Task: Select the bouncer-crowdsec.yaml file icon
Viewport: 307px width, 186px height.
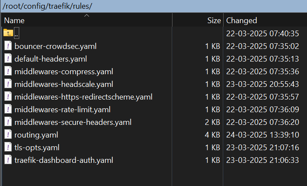Action: click(8, 46)
